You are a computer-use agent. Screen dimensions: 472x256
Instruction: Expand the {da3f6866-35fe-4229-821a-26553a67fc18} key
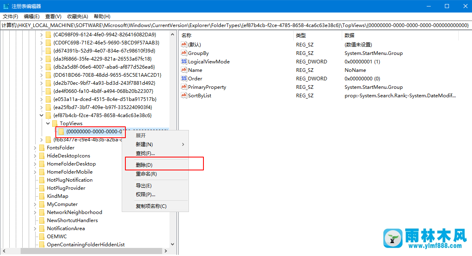(x=42, y=59)
